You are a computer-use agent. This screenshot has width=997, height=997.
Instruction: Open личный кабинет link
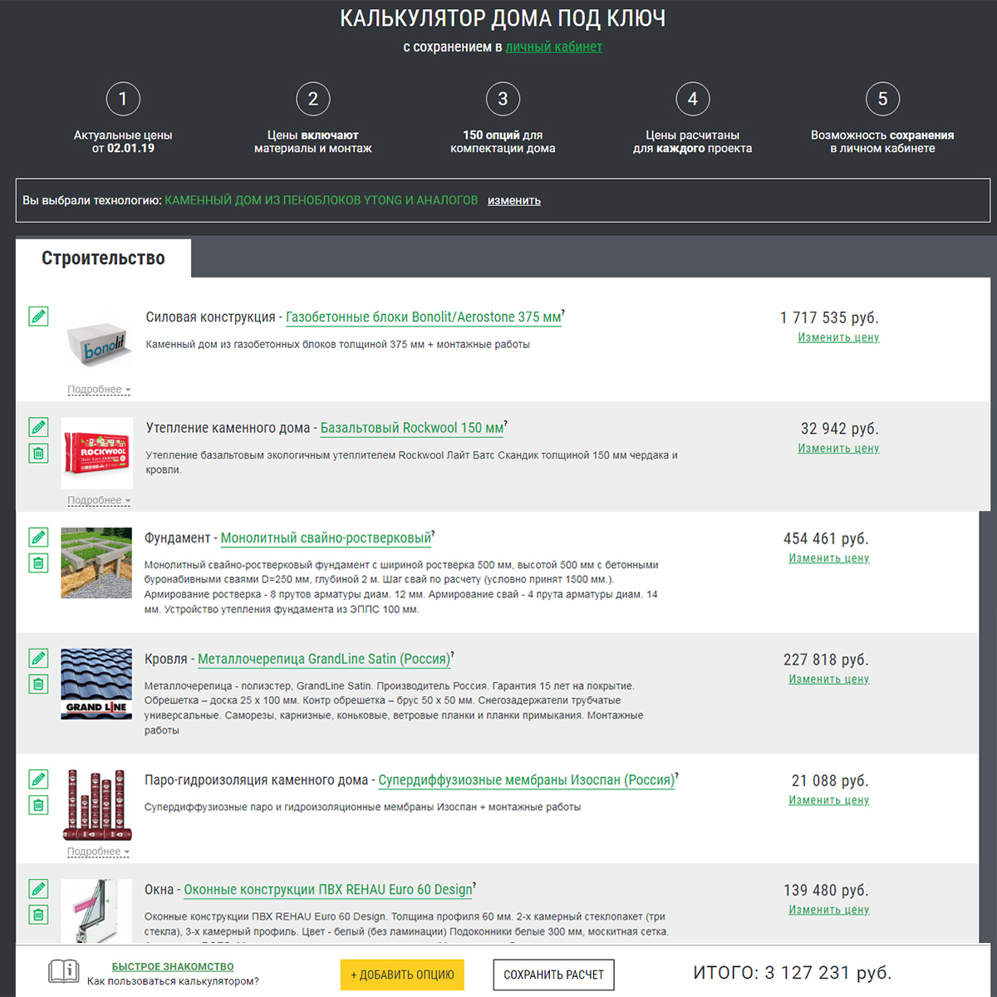click(554, 47)
